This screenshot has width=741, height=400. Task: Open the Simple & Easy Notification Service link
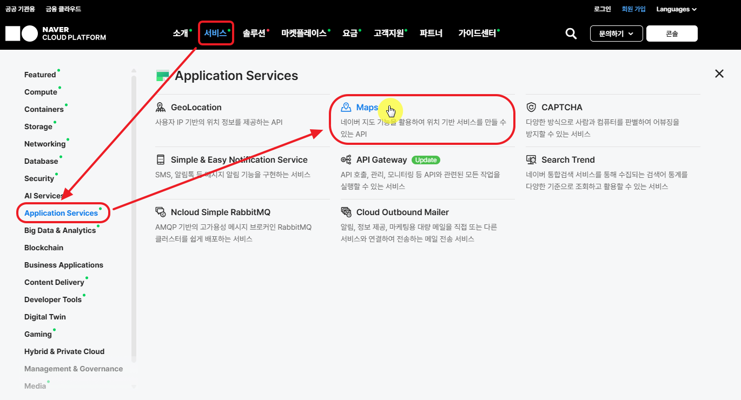[x=239, y=159]
